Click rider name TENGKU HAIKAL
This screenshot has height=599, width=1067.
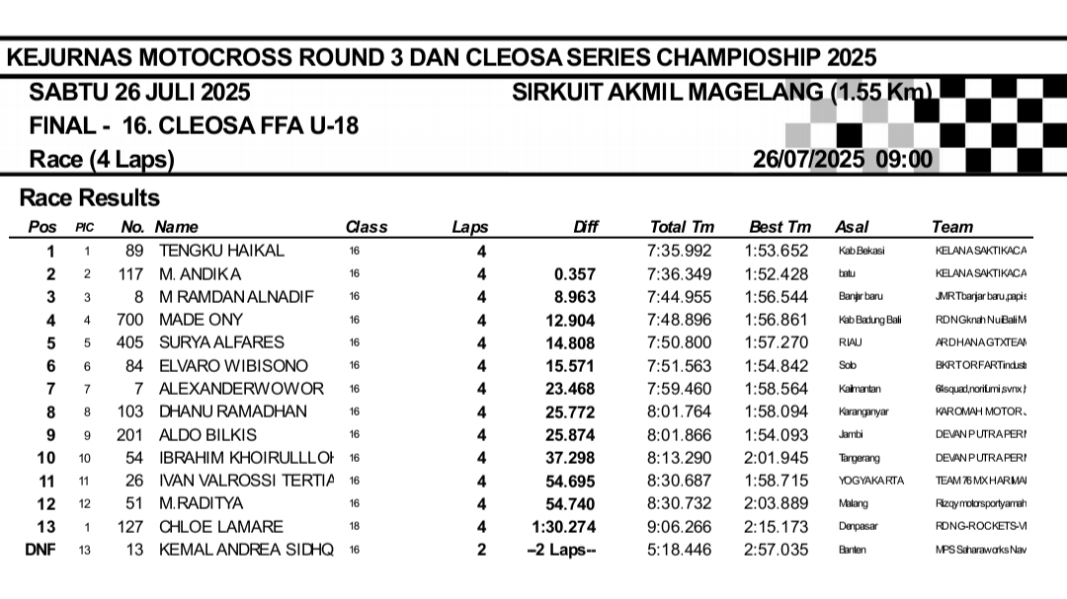click(221, 251)
